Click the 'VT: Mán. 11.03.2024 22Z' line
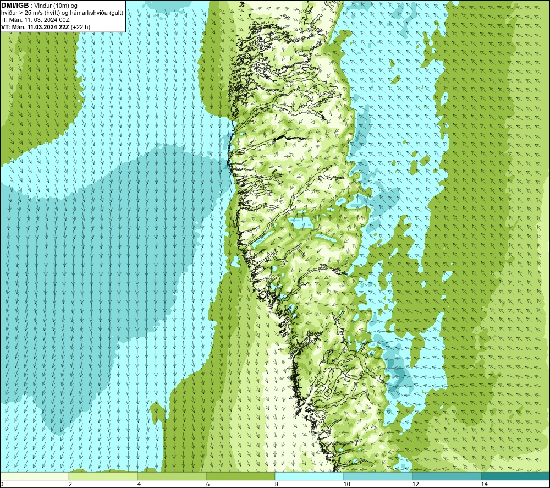 (x=35, y=27)
